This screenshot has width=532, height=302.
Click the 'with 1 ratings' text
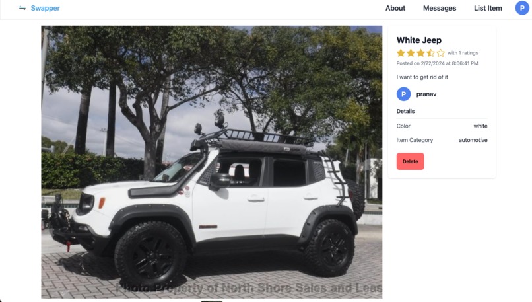pyautogui.click(x=463, y=53)
